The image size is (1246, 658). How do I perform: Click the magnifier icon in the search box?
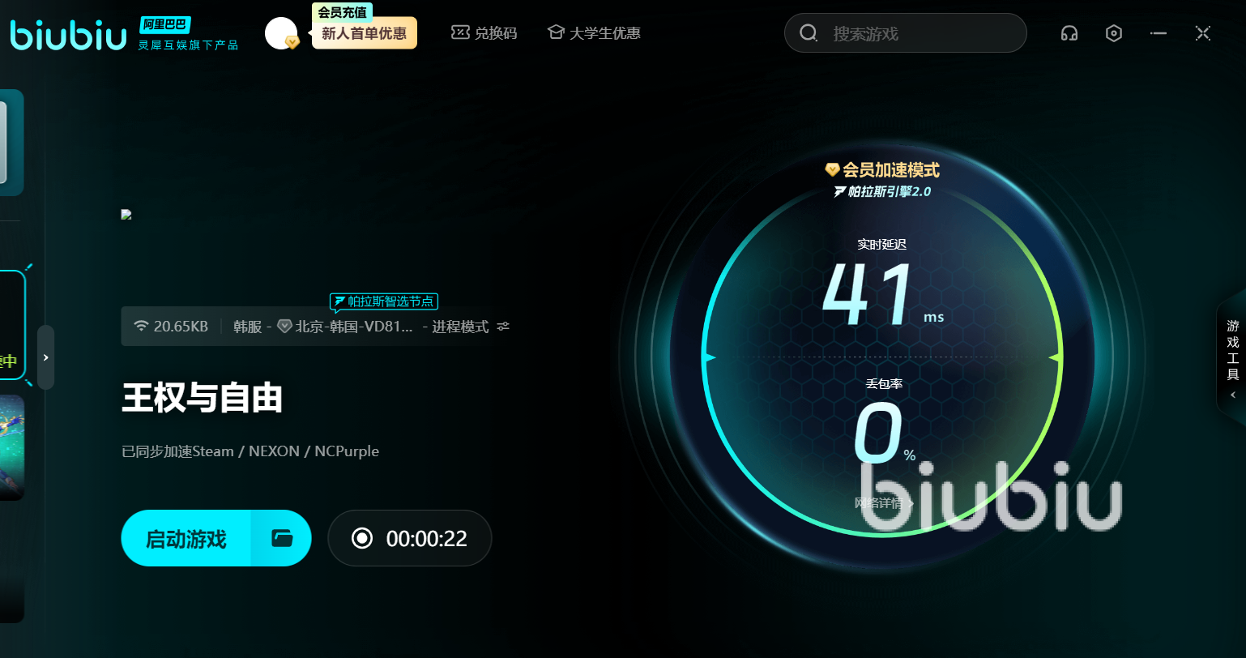click(809, 33)
